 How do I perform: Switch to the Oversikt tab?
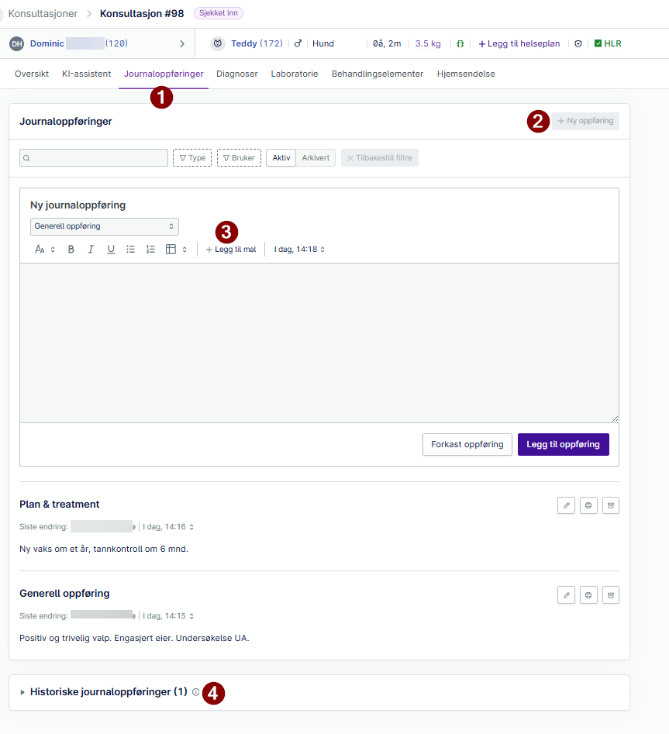(32, 74)
